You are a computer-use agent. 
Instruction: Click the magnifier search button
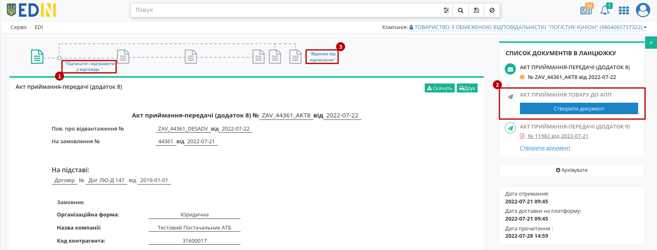point(460,10)
